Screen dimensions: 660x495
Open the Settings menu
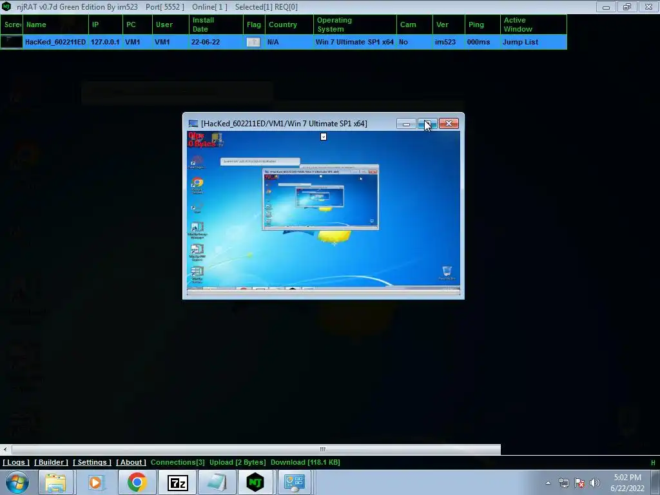coord(92,462)
